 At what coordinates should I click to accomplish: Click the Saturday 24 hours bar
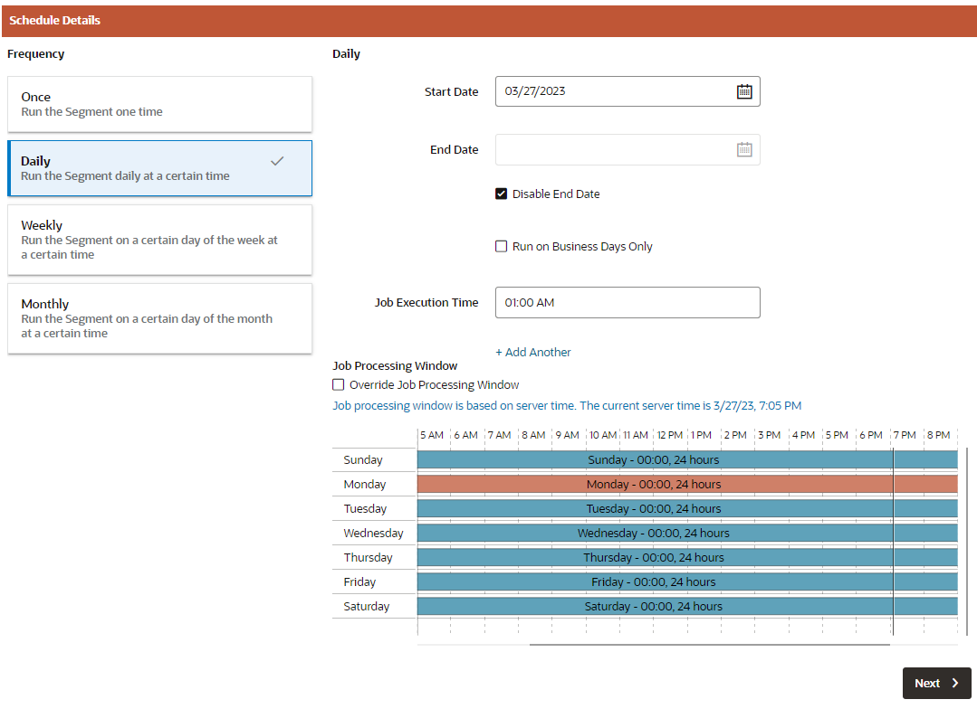click(687, 606)
